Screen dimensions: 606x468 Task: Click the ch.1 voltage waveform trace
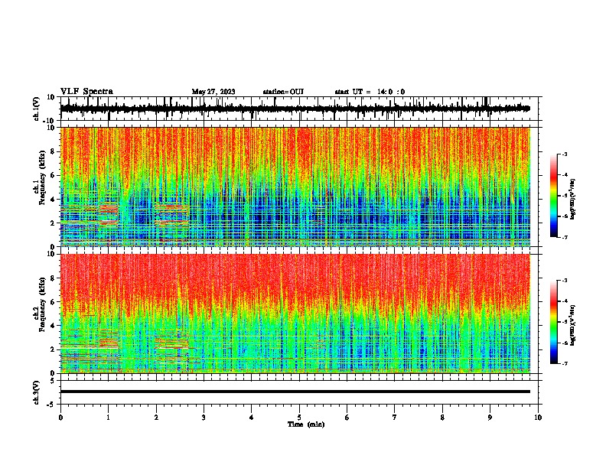295,109
